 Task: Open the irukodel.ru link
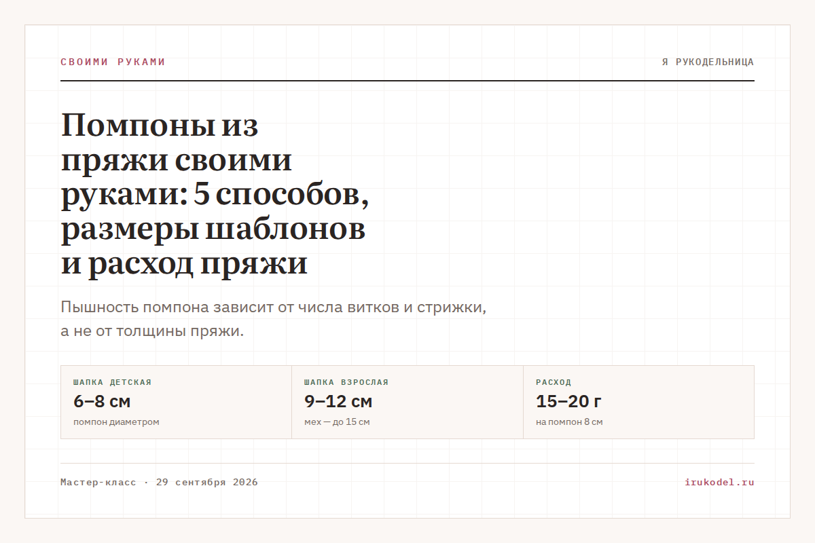pyautogui.click(x=719, y=483)
